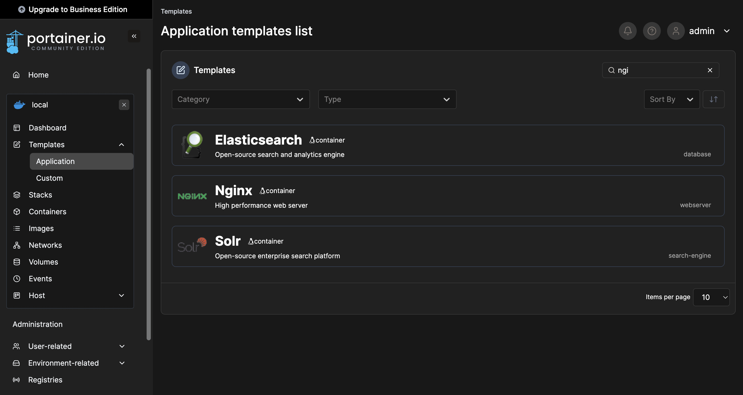Open Registries in the sidebar

pyautogui.click(x=45, y=380)
